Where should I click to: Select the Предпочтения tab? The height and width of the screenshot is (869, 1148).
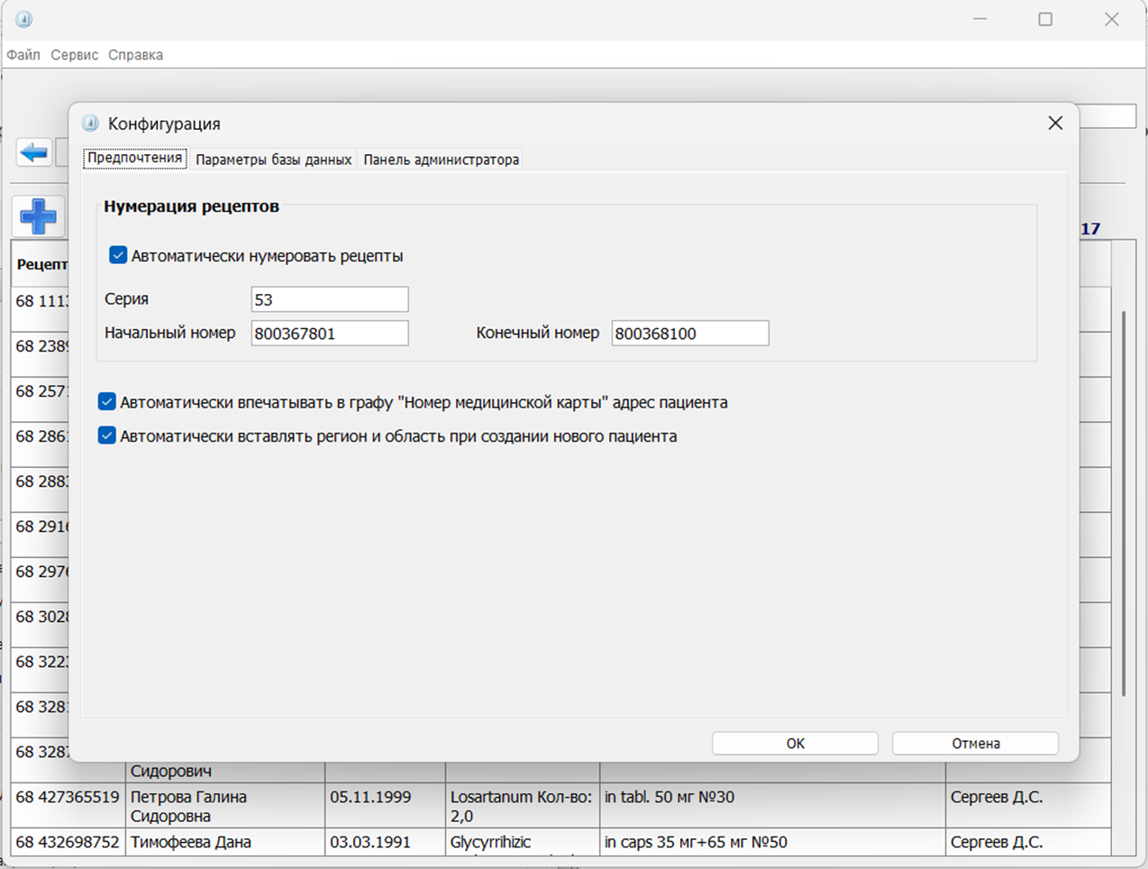click(x=134, y=159)
